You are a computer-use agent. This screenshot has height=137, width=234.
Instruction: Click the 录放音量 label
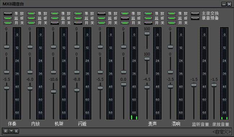point(221,124)
